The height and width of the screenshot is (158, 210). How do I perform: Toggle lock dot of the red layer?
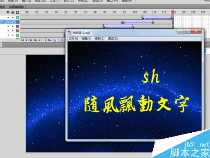(x=13, y=31)
